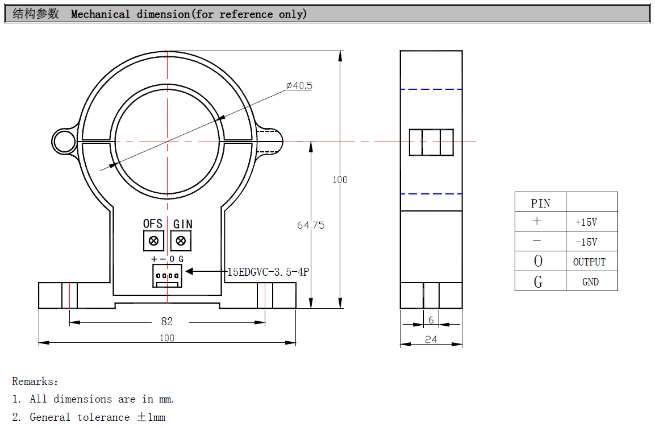Select the 15EDGVC-3.5-4P connector label
Screen dimensions: 655x427
268,272
